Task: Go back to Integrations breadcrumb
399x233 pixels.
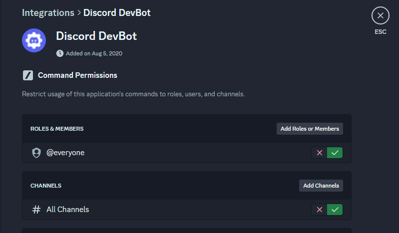Action: 48,12
